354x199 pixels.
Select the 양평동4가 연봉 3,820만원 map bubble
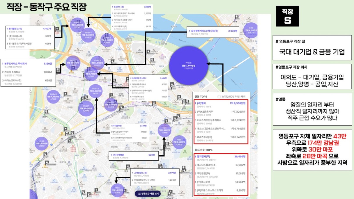click(88, 35)
